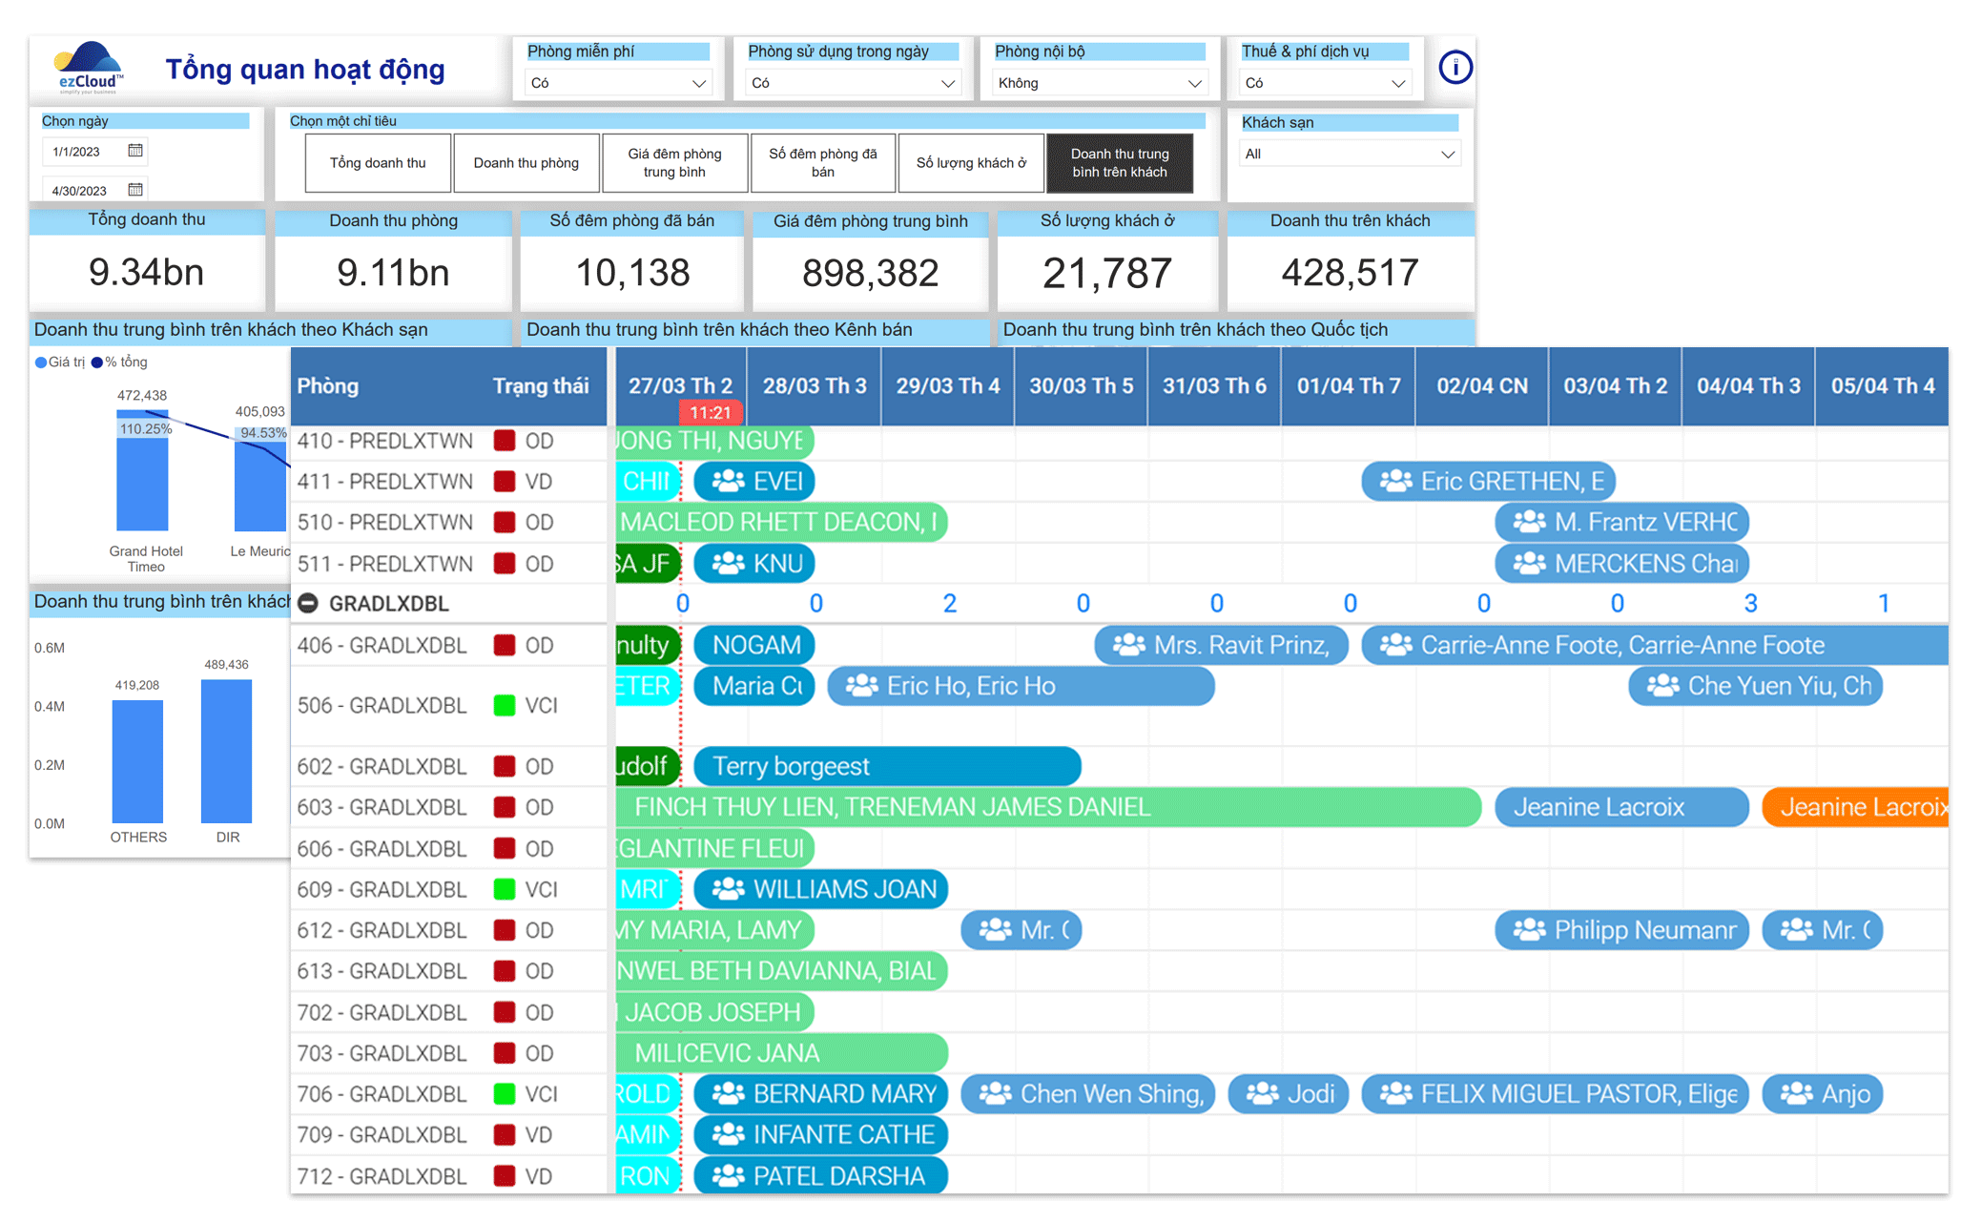1981x1223 pixels.
Task: Open the MILICEVIC JANA booking
Action: [x=782, y=1053]
